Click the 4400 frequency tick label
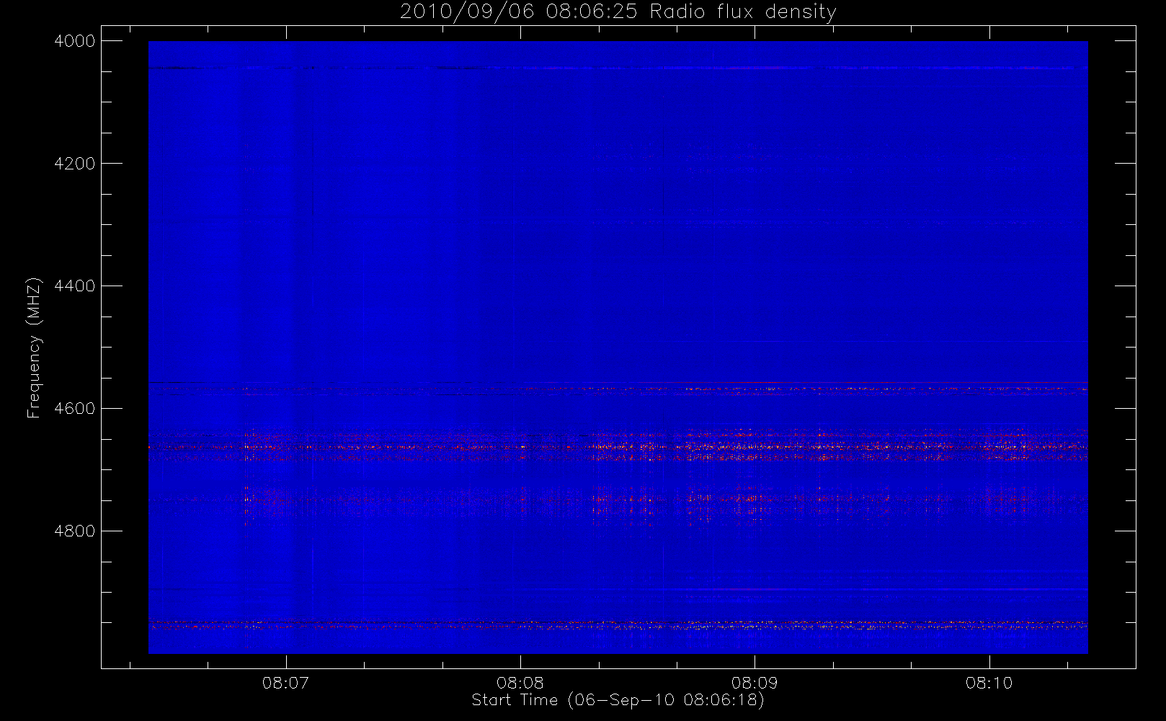 coord(75,286)
